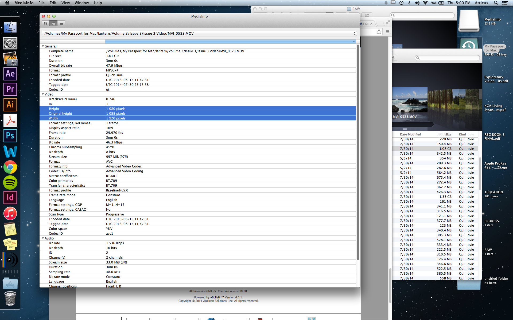Collapse the Video section triangle
Viewport: 513px width, 320px height.
tap(43, 94)
